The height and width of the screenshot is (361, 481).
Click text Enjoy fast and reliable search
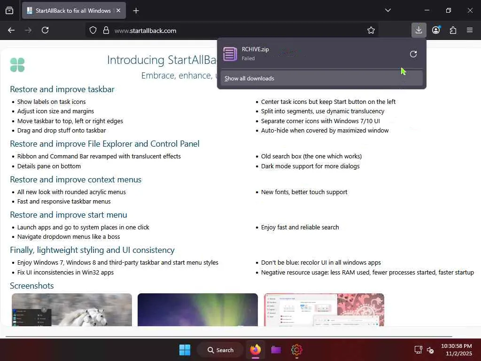(300, 228)
